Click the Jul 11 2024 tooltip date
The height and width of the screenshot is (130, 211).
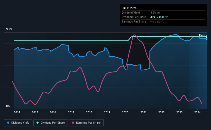(x=129, y=8)
